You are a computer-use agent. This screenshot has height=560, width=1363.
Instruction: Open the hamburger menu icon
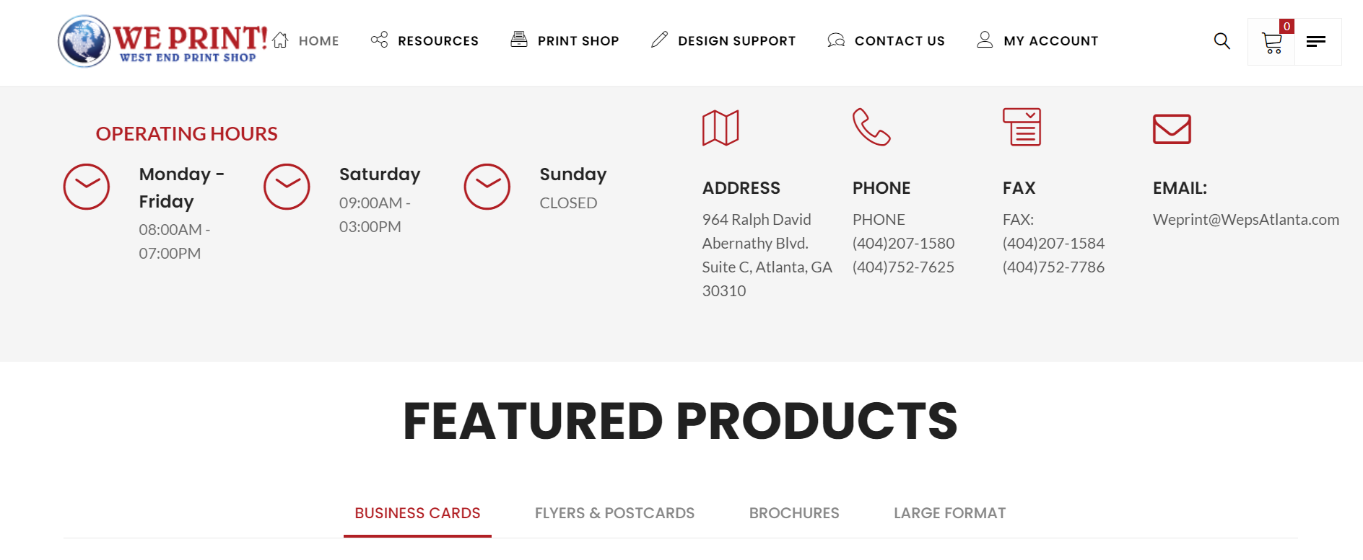(x=1316, y=42)
